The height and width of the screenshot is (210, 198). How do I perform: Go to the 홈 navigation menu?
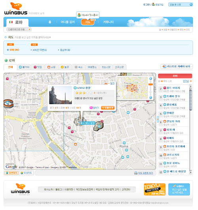coord(50,22)
